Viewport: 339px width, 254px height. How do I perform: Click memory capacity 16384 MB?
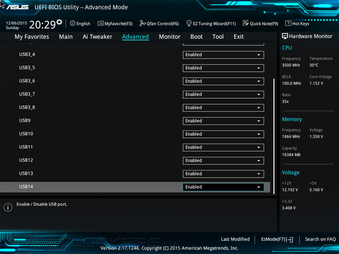pyautogui.click(x=291, y=155)
